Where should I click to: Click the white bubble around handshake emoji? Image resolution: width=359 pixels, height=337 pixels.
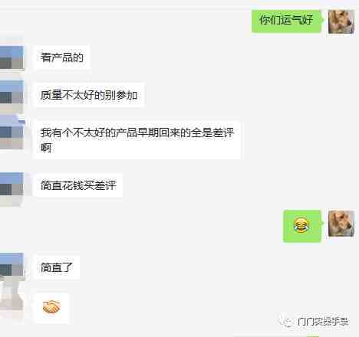point(51,308)
